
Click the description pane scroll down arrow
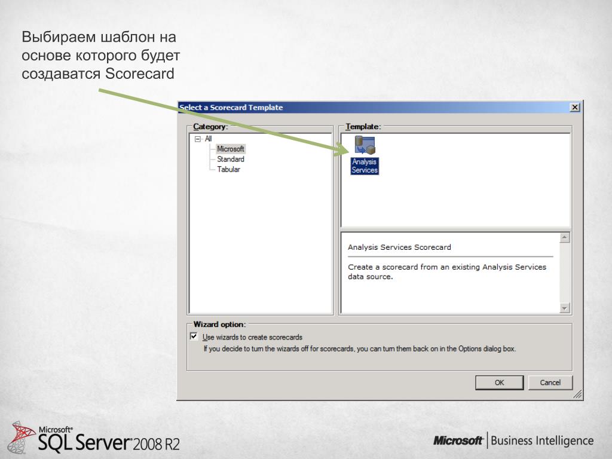tap(564, 308)
